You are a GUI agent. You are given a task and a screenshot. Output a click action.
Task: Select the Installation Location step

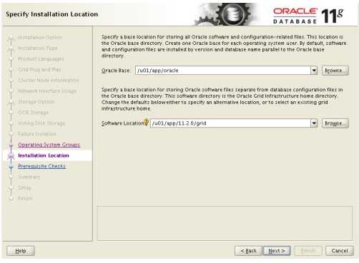click(x=44, y=155)
